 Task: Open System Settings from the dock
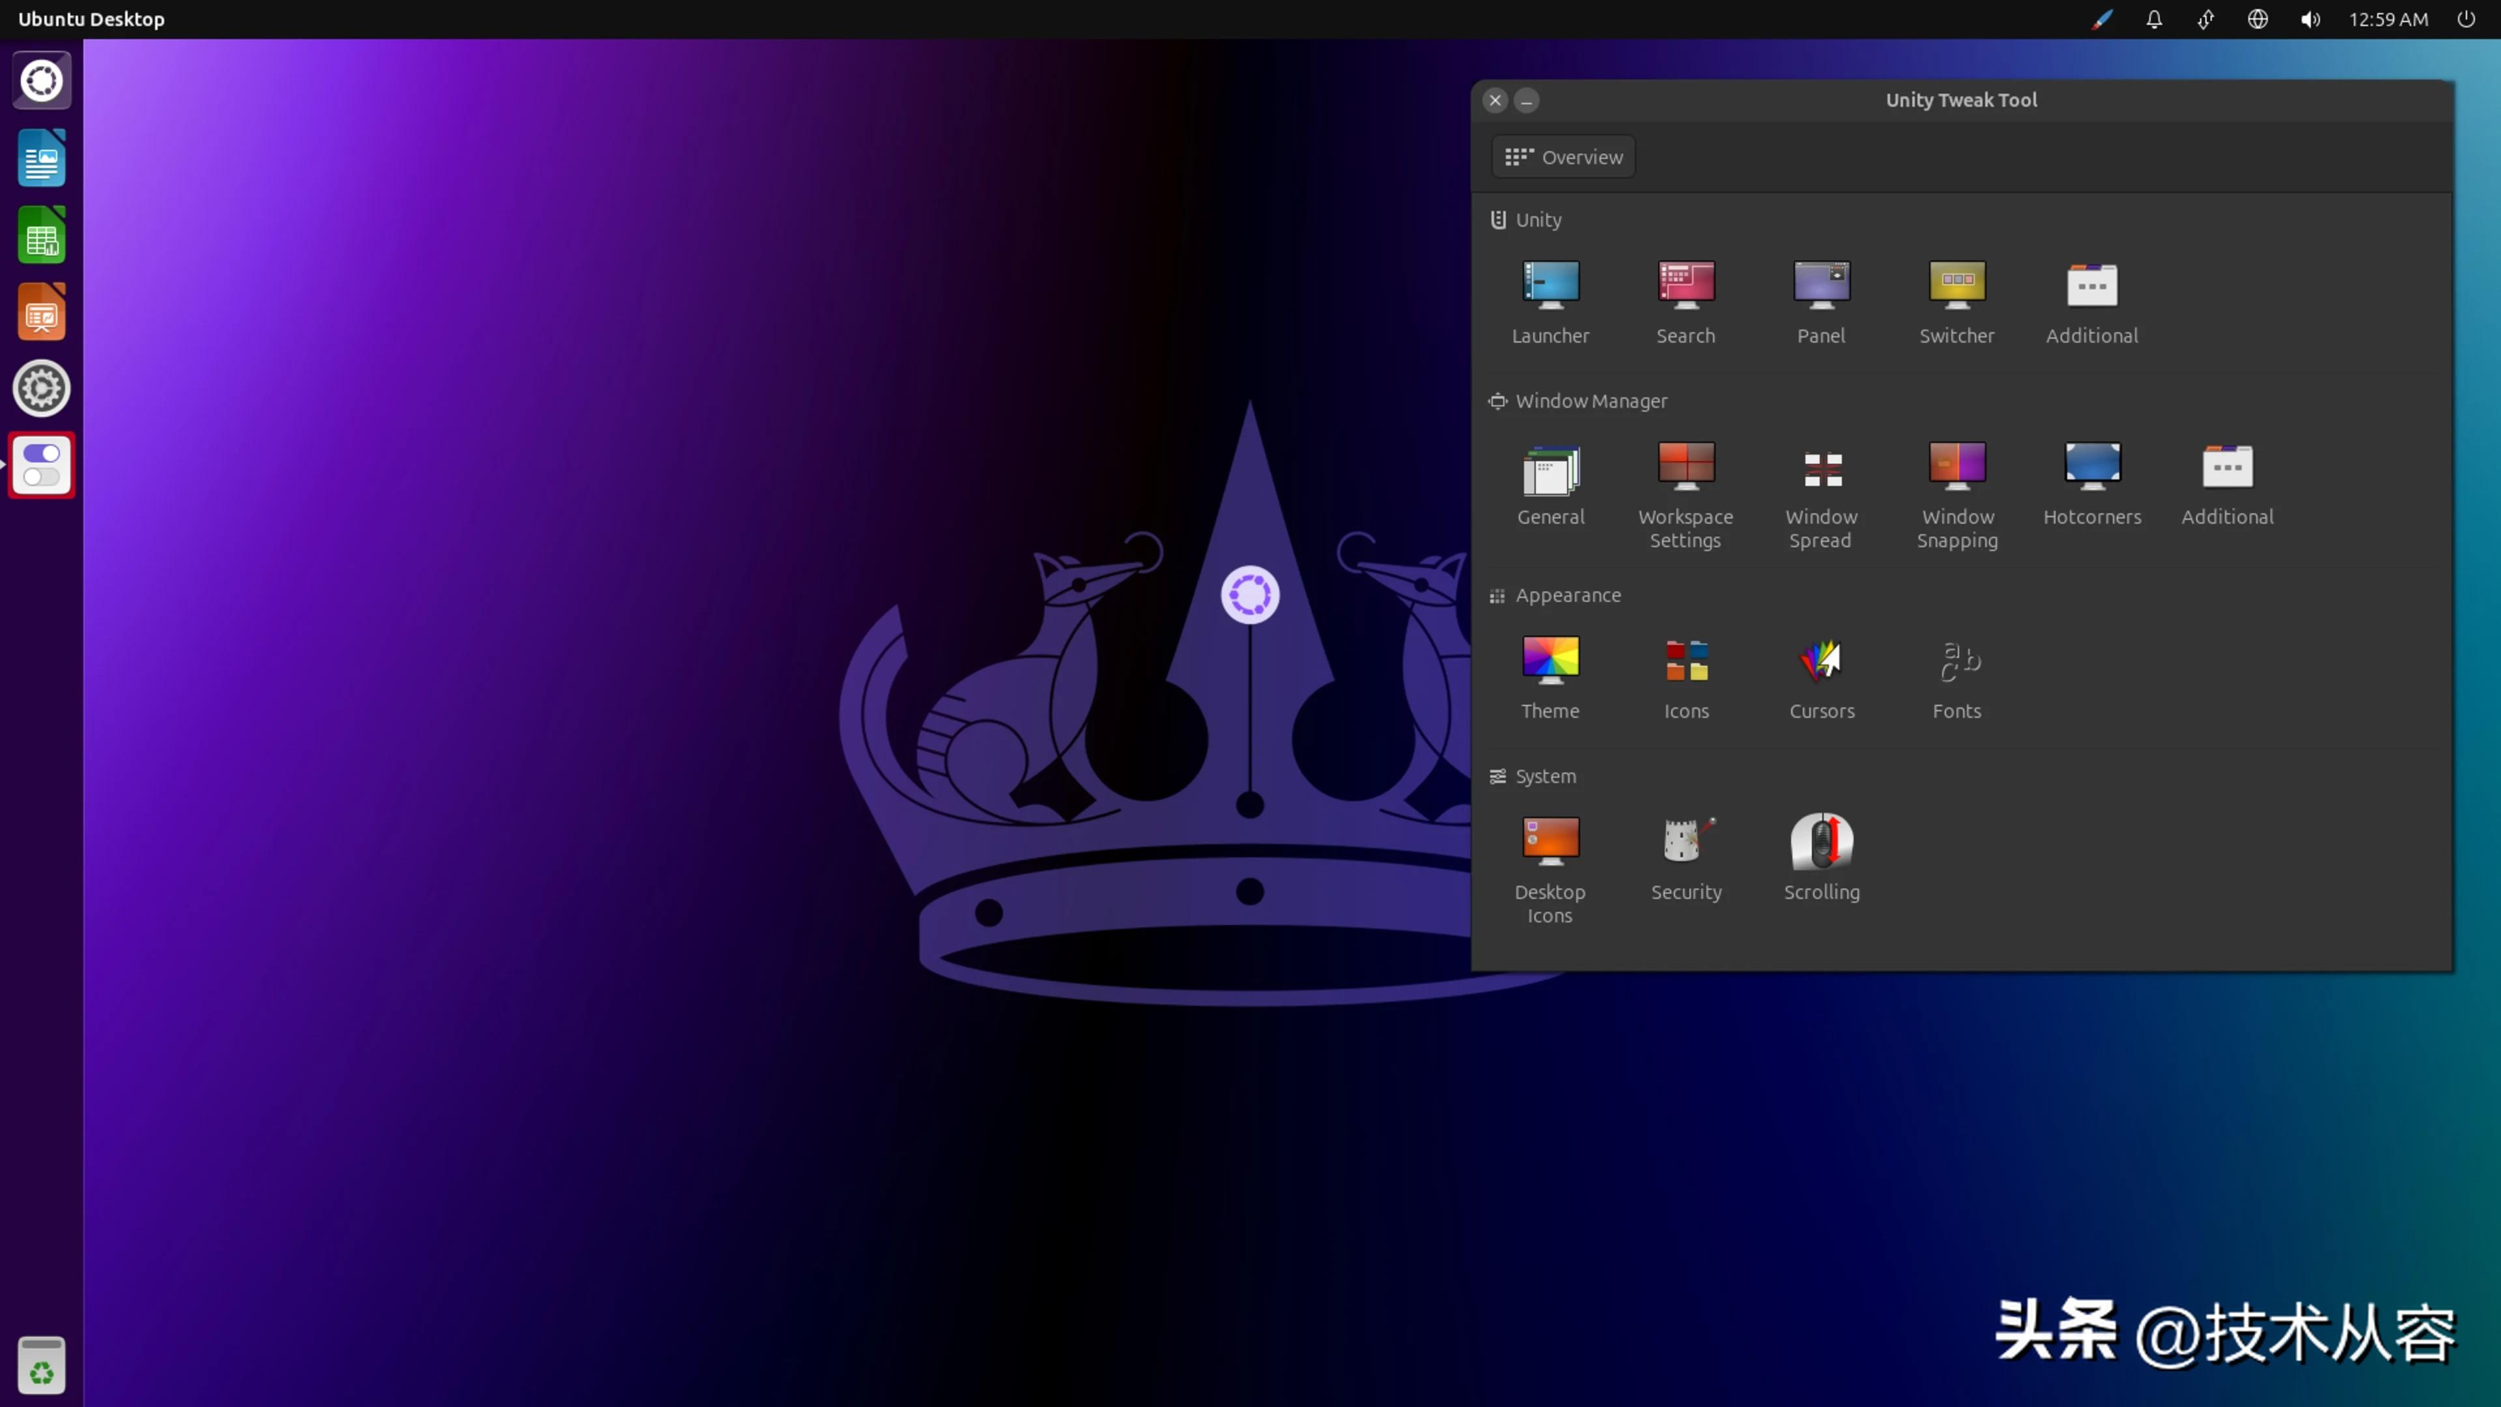click(x=42, y=388)
